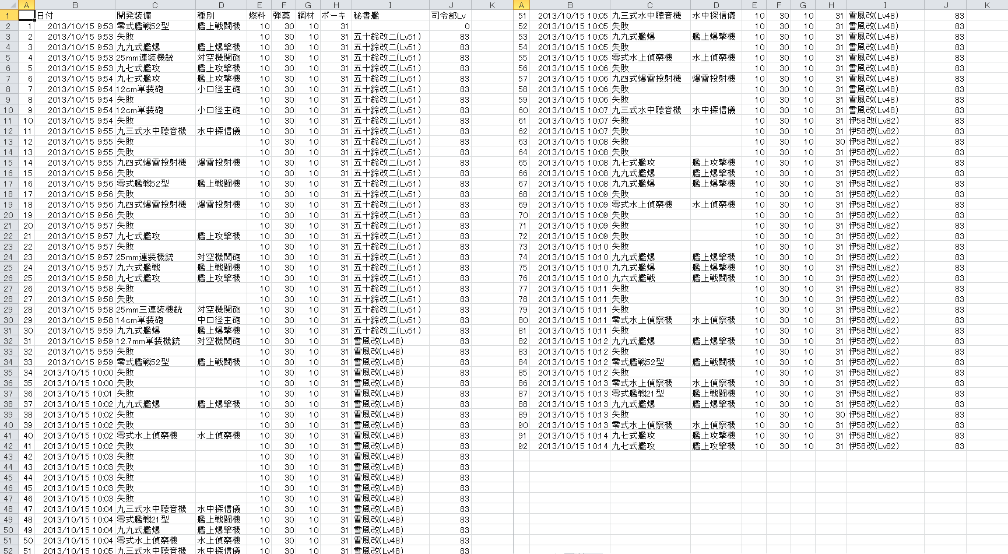Select 零式艦戦21型 cell in row 49
The image size is (1008, 554).
(155, 520)
